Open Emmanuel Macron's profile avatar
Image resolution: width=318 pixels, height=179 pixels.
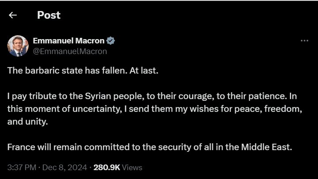click(18, 46)
